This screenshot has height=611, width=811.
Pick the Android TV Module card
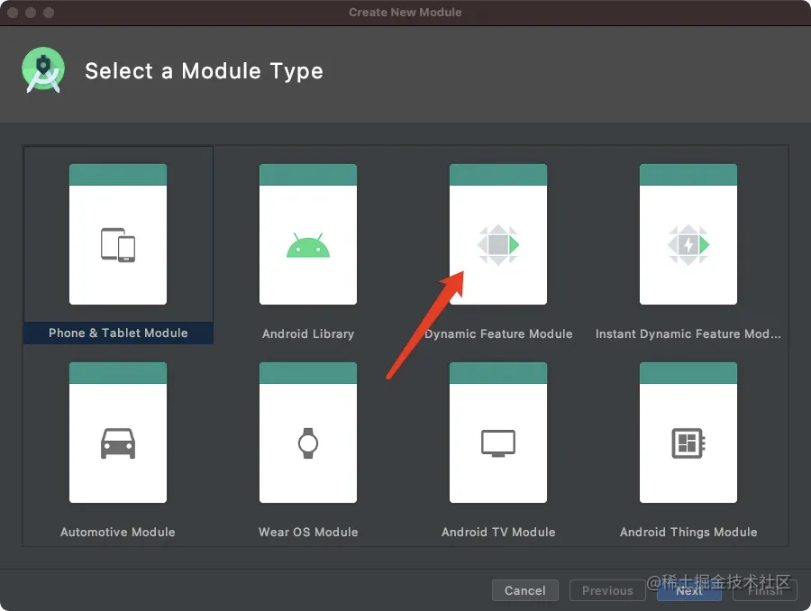tap(498, 433)
